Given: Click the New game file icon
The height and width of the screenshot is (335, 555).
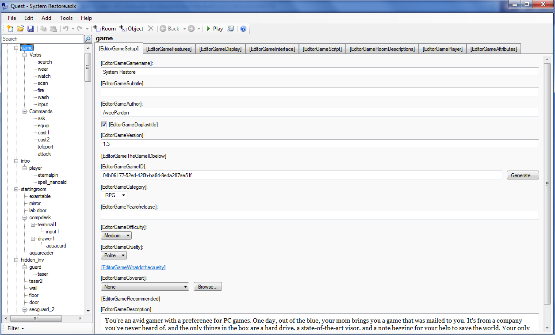Looking at the screenshot, I should (10, 29).
